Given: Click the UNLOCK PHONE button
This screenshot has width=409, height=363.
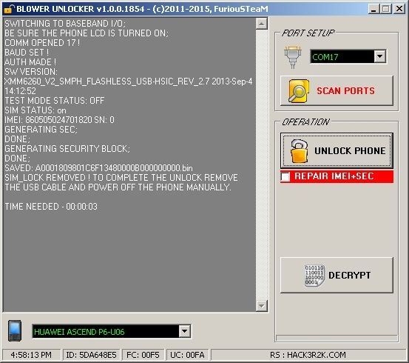Looking at the screenshot, I should point(337,150).
